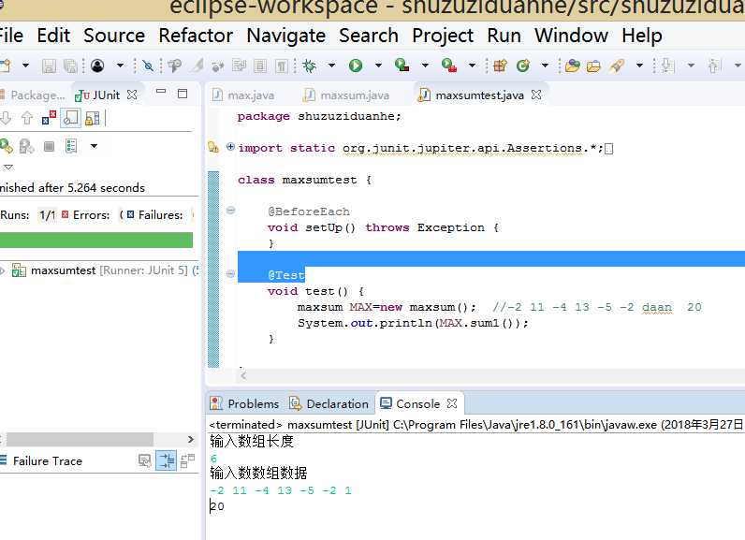Switch to the maxsum.java editor tab
This screenshot has height=540, width=745.
[347, 95]
